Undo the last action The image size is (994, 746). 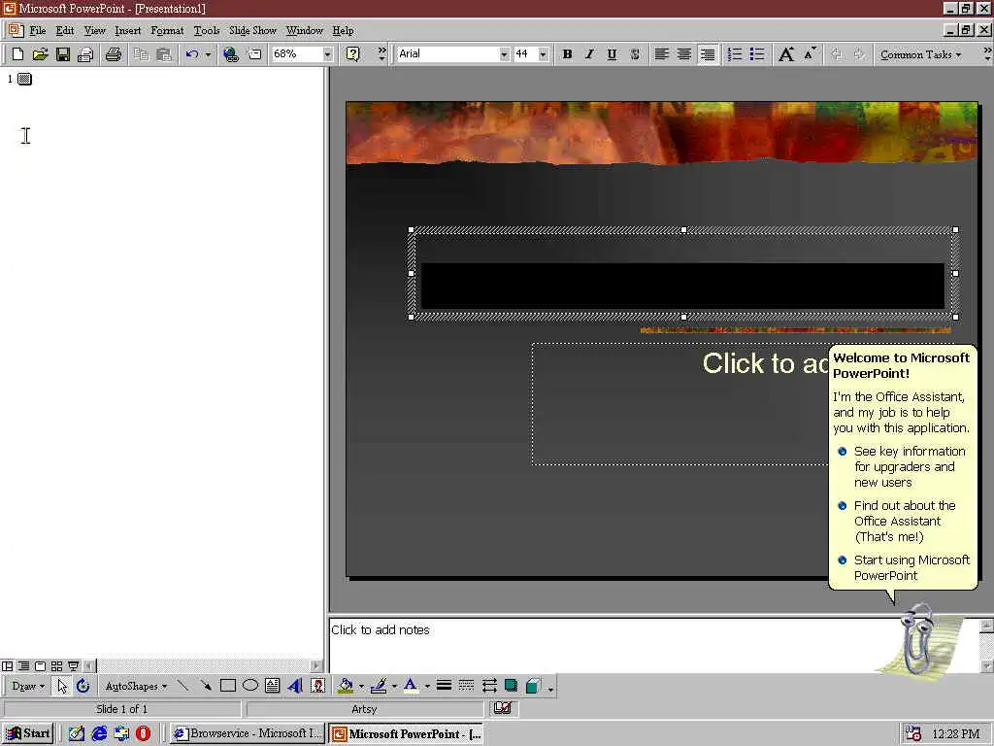[x=192, y=54]
